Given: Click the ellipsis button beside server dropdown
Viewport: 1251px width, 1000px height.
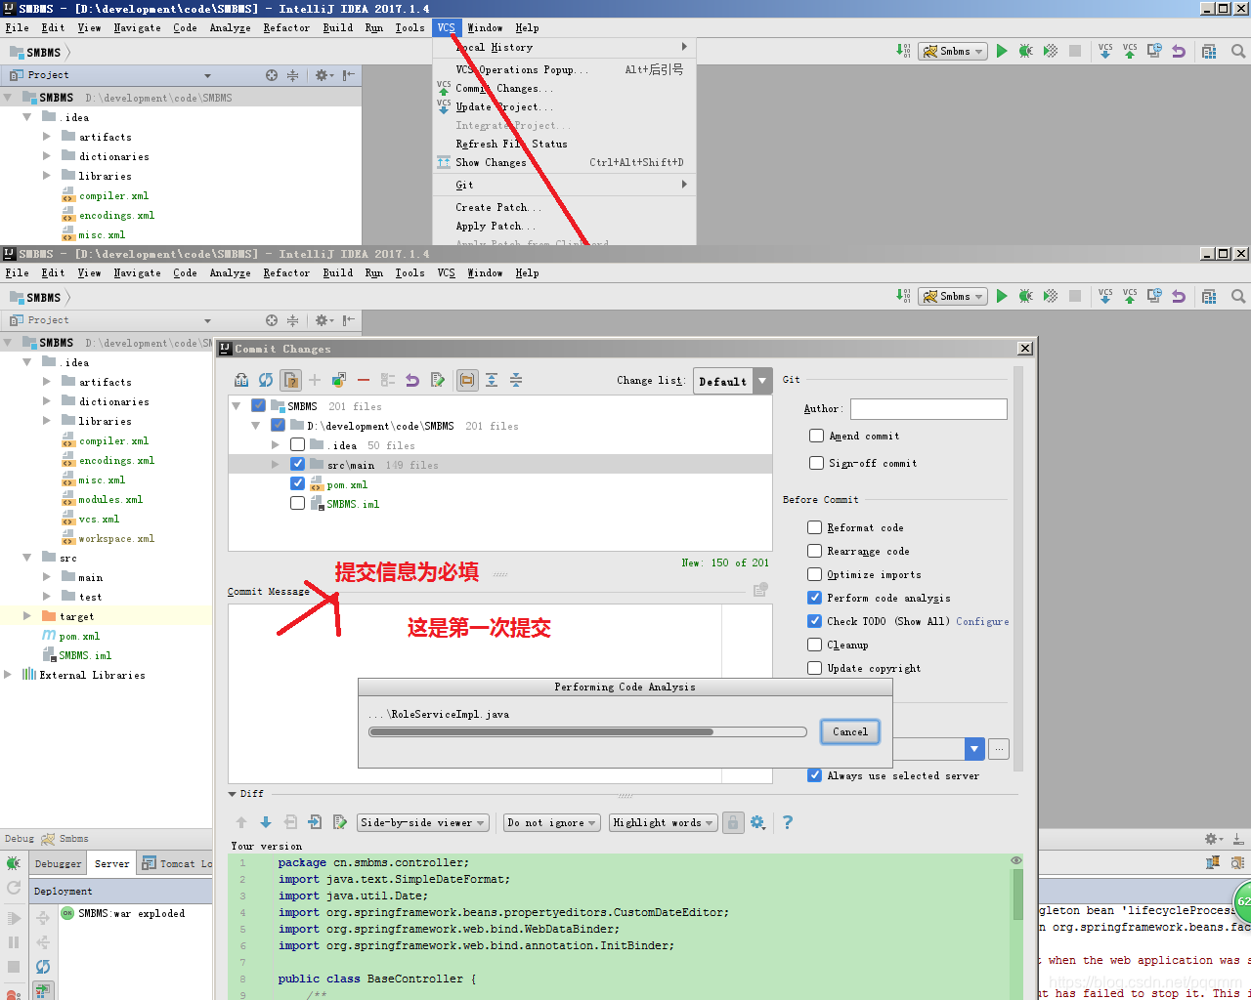Looking at the screenshot, I should tap(999, 749).
